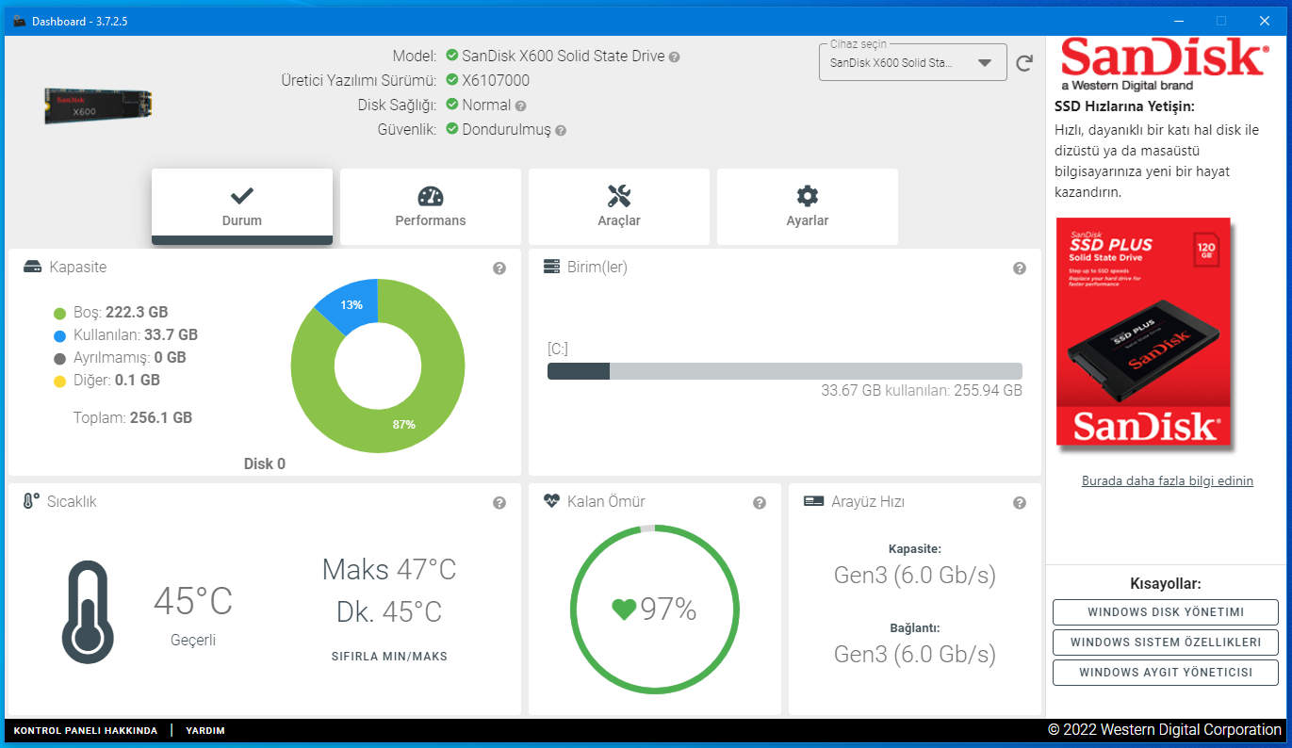Image resolution: width=1292 pixels, height=748 pixels.
Task: Click the yellow Diğer legend dot
Action: 59,382
